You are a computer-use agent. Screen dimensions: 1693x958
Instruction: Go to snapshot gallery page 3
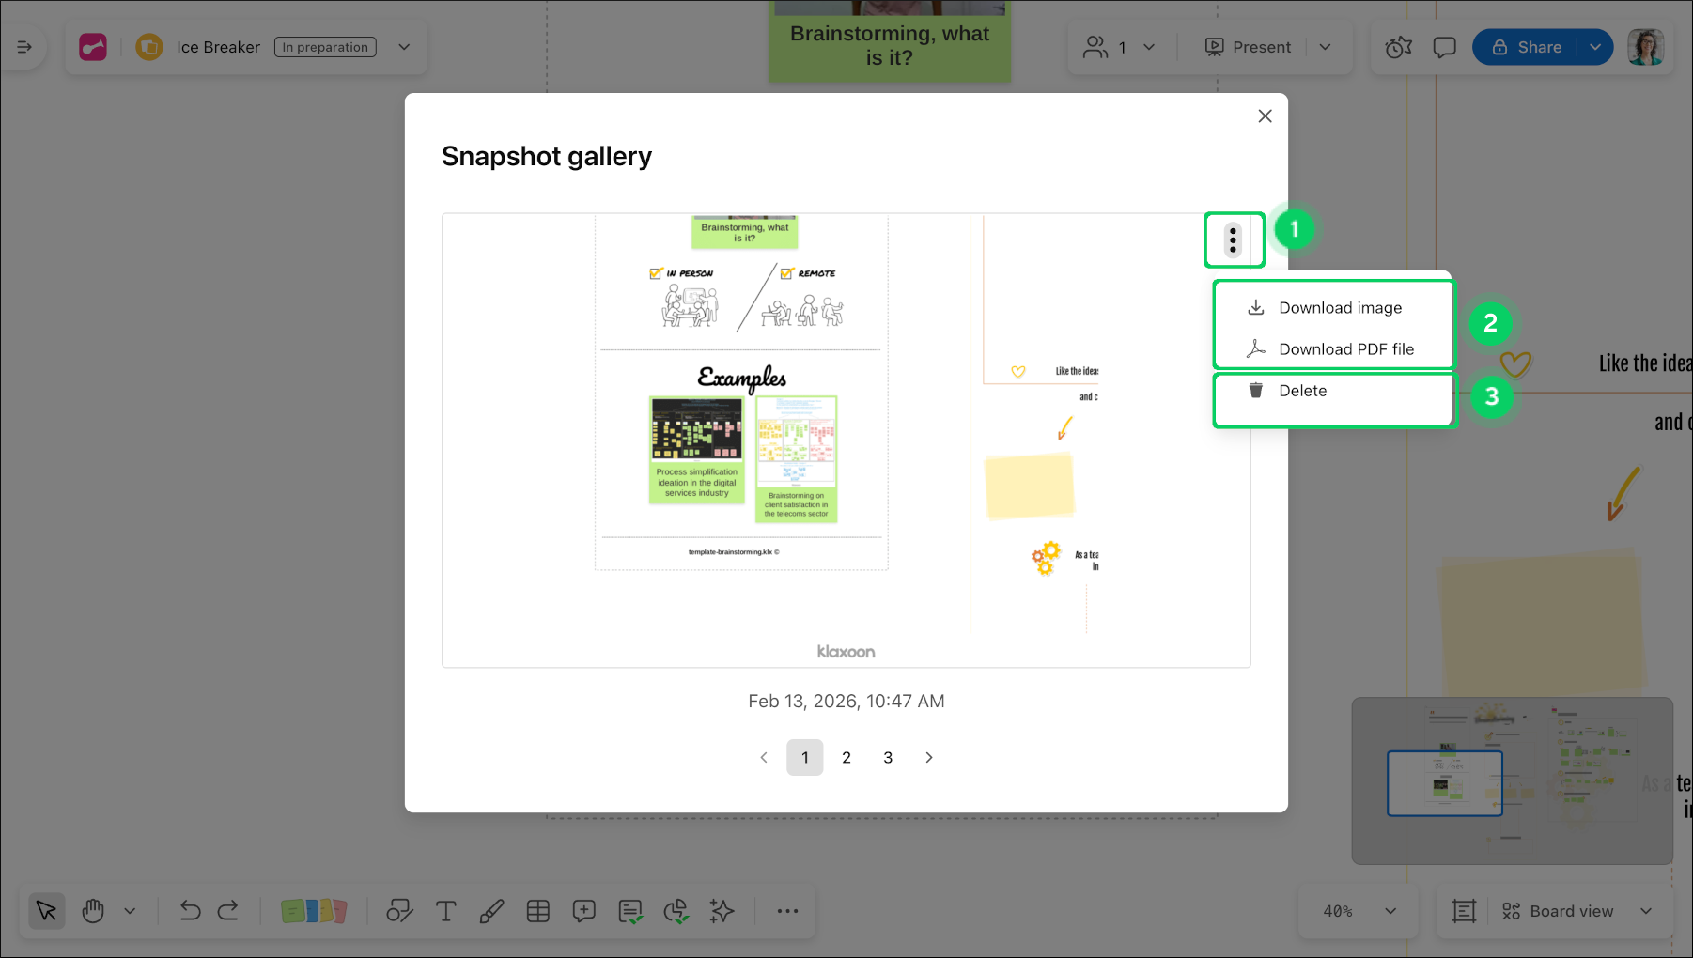pos(887,757)
